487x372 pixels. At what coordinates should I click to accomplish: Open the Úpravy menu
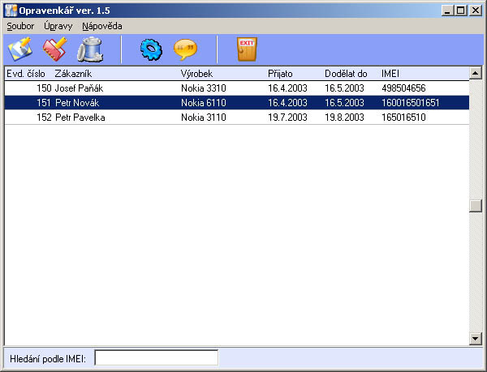58,26
